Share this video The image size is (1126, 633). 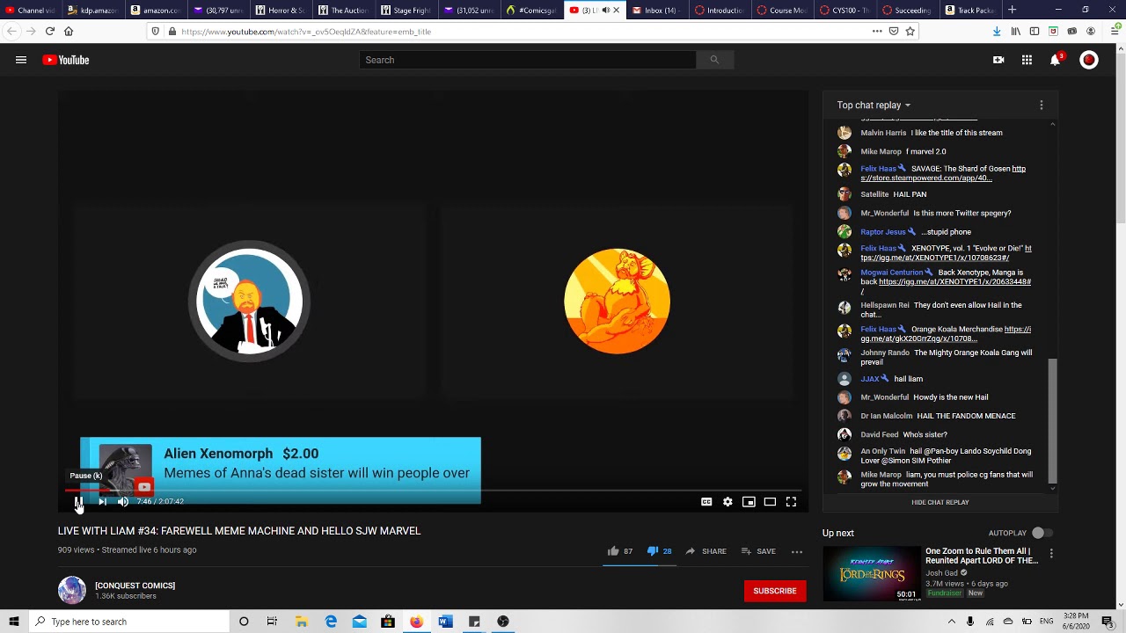point(706,551)
